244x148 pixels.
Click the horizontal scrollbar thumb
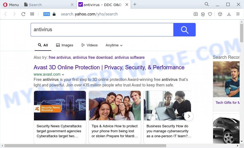85,146
